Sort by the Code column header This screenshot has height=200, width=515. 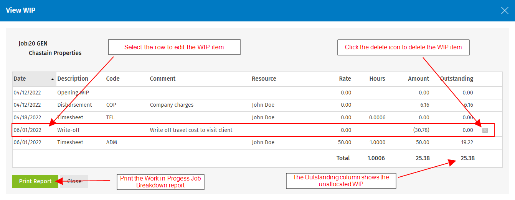click(x=113, y=79)
